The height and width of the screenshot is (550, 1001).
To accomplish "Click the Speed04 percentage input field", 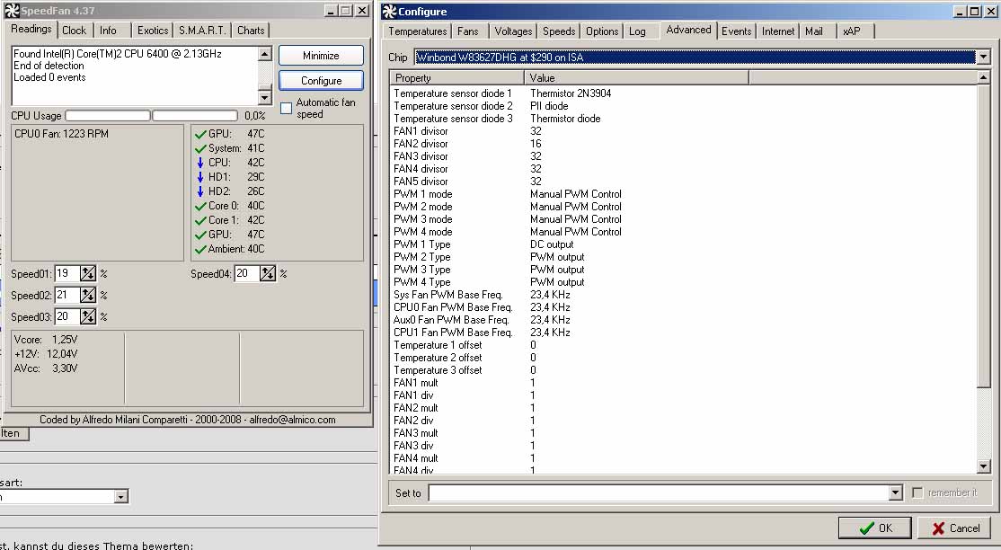I will coord(247,273).
